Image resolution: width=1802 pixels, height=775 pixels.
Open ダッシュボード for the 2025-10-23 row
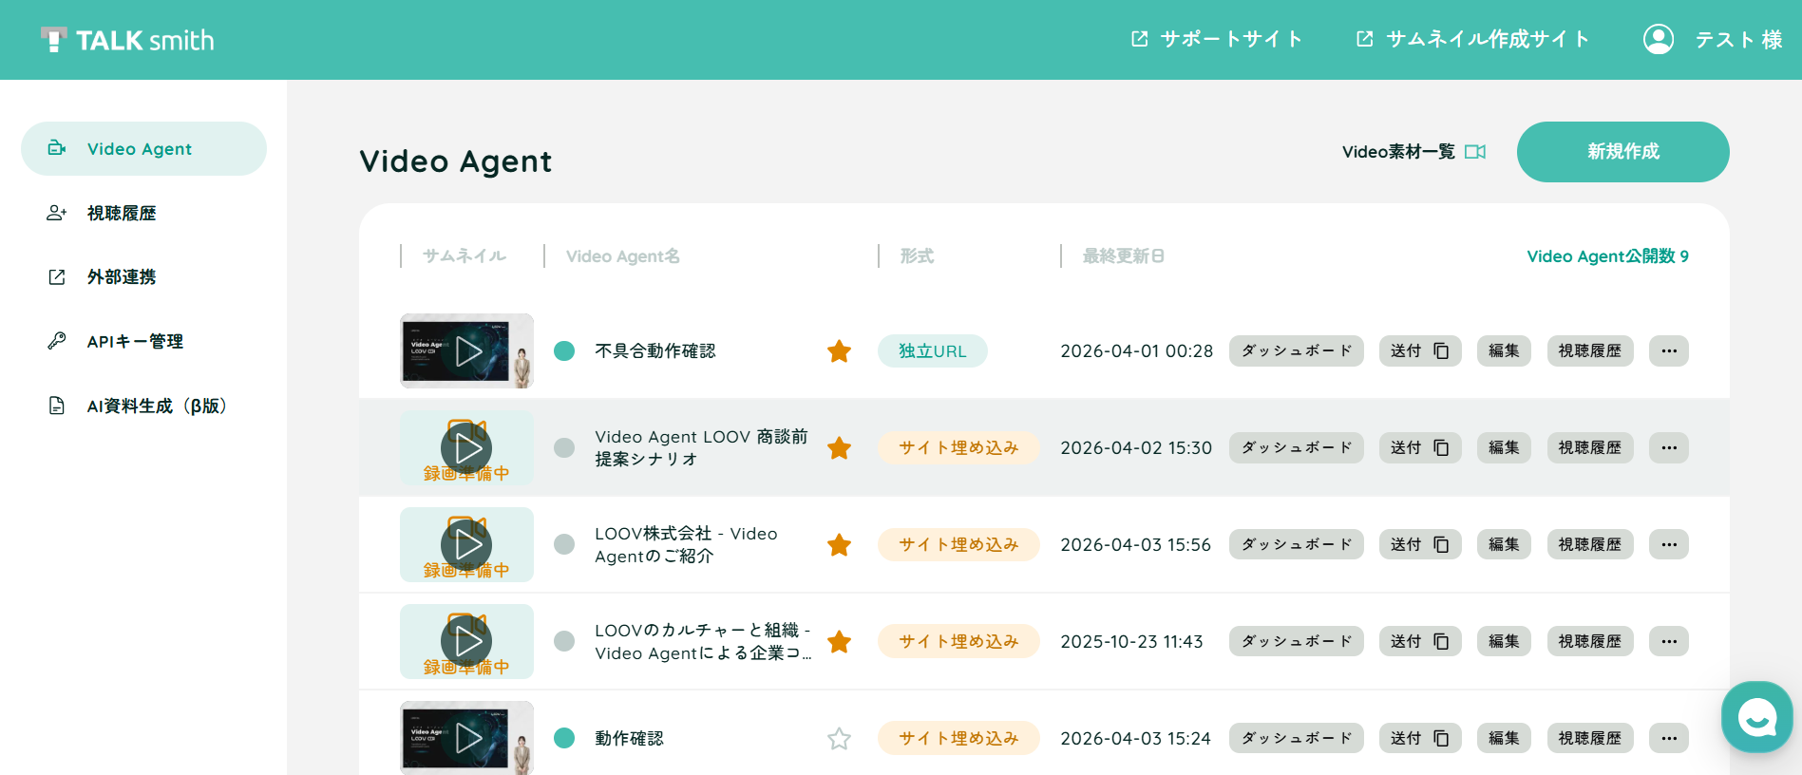point(1297,642)
